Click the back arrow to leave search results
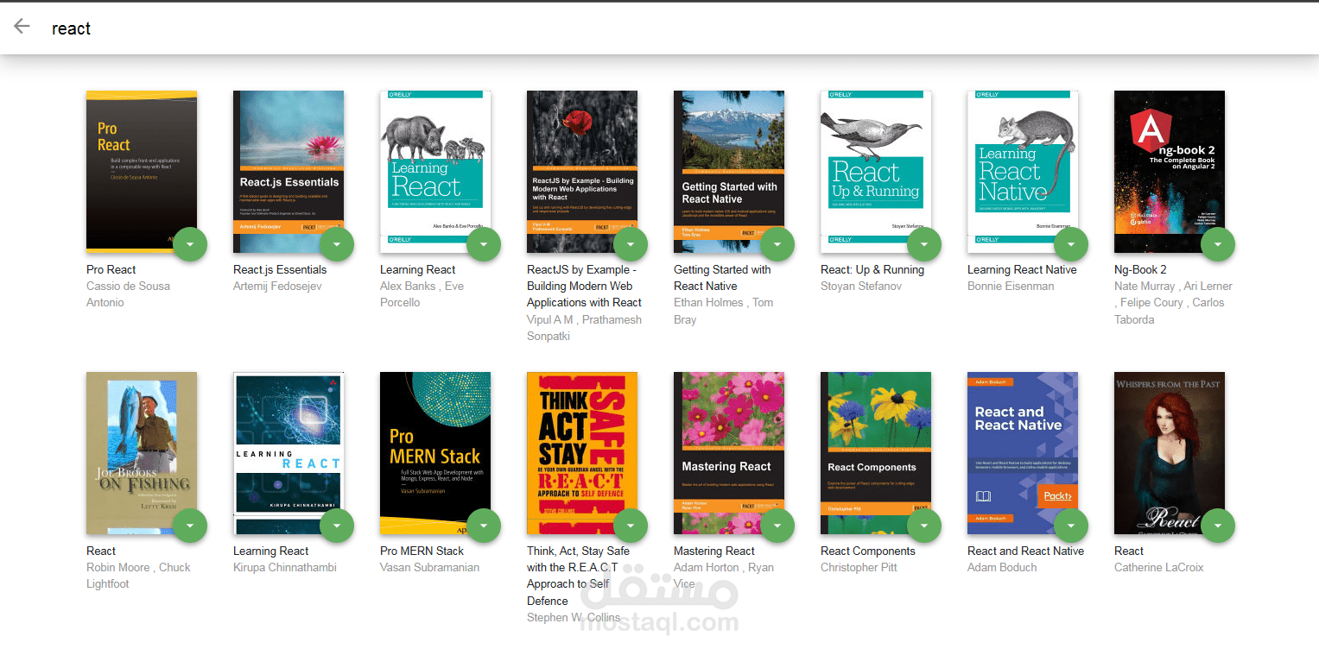The image size is (1319, 649). pos(21,27)
